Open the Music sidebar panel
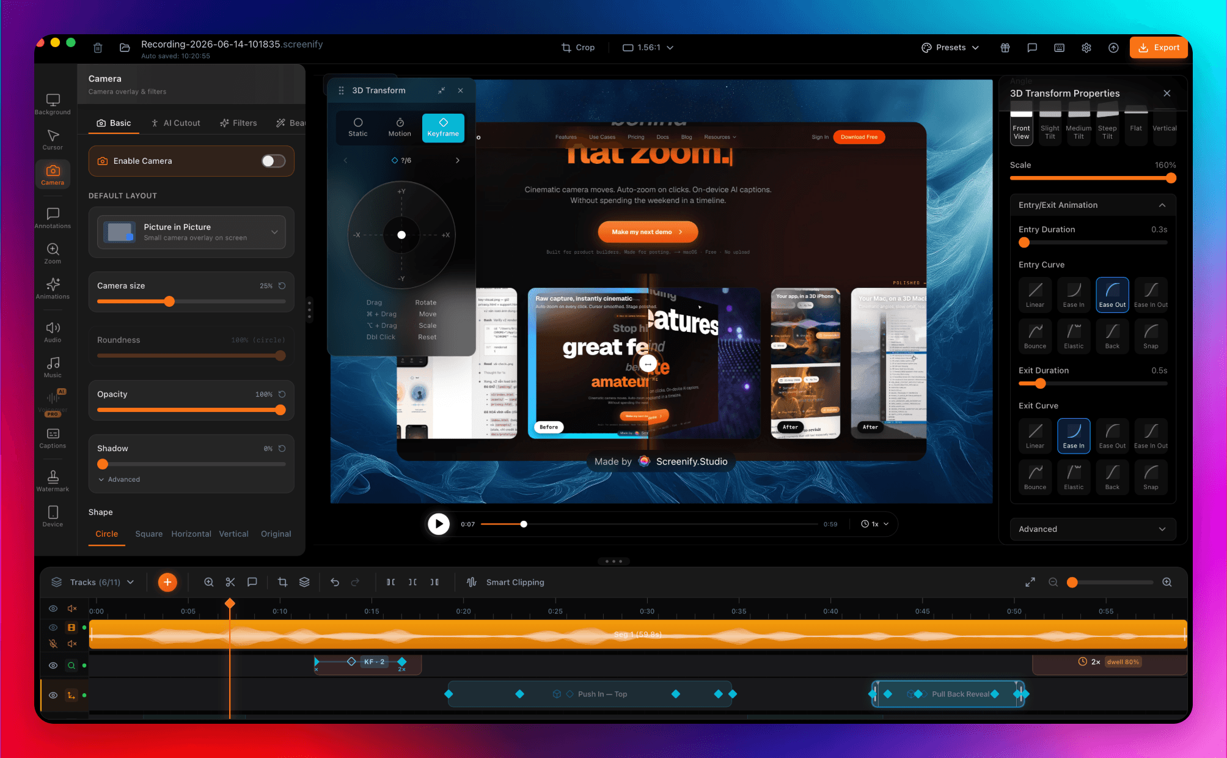Image resolution: width=1227 pixels, height=758 pixels. point(53,367)
